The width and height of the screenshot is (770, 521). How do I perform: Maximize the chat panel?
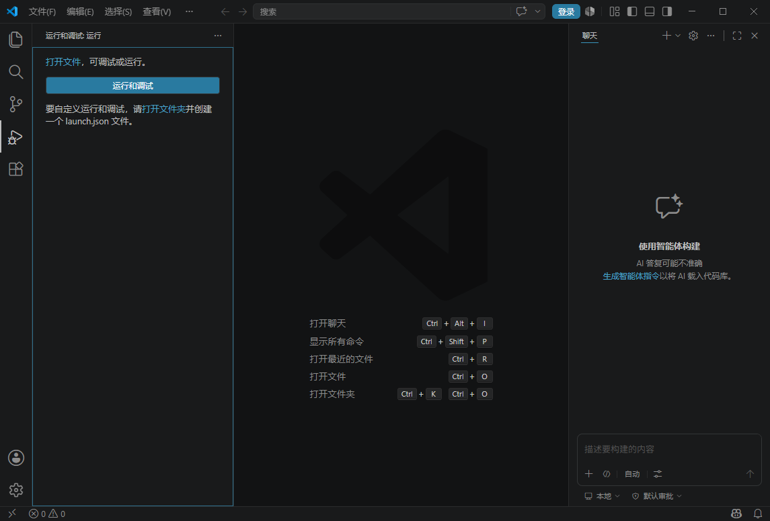point(736,36)
